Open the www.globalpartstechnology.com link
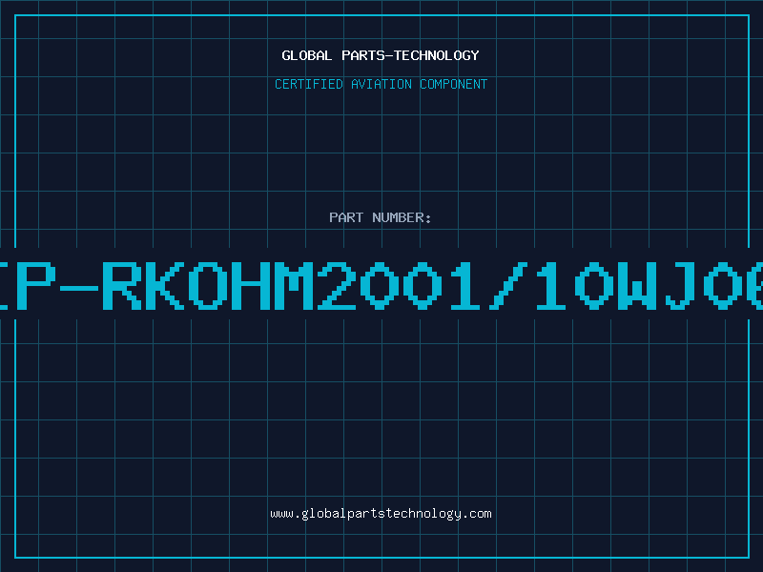Screen dimensions: 763x572 coord(381,514)
